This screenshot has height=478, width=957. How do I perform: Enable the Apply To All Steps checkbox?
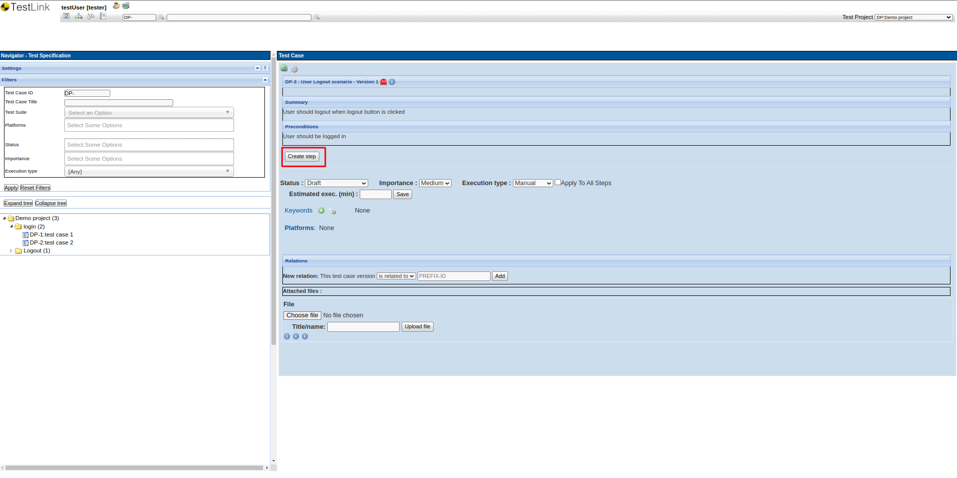[558, 183]
